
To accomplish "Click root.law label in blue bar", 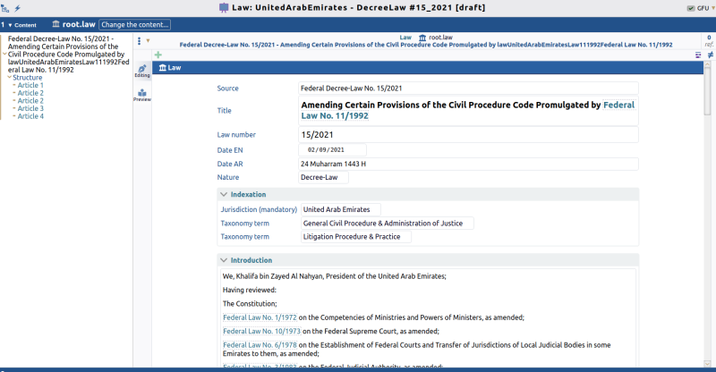I will point(79,24).
